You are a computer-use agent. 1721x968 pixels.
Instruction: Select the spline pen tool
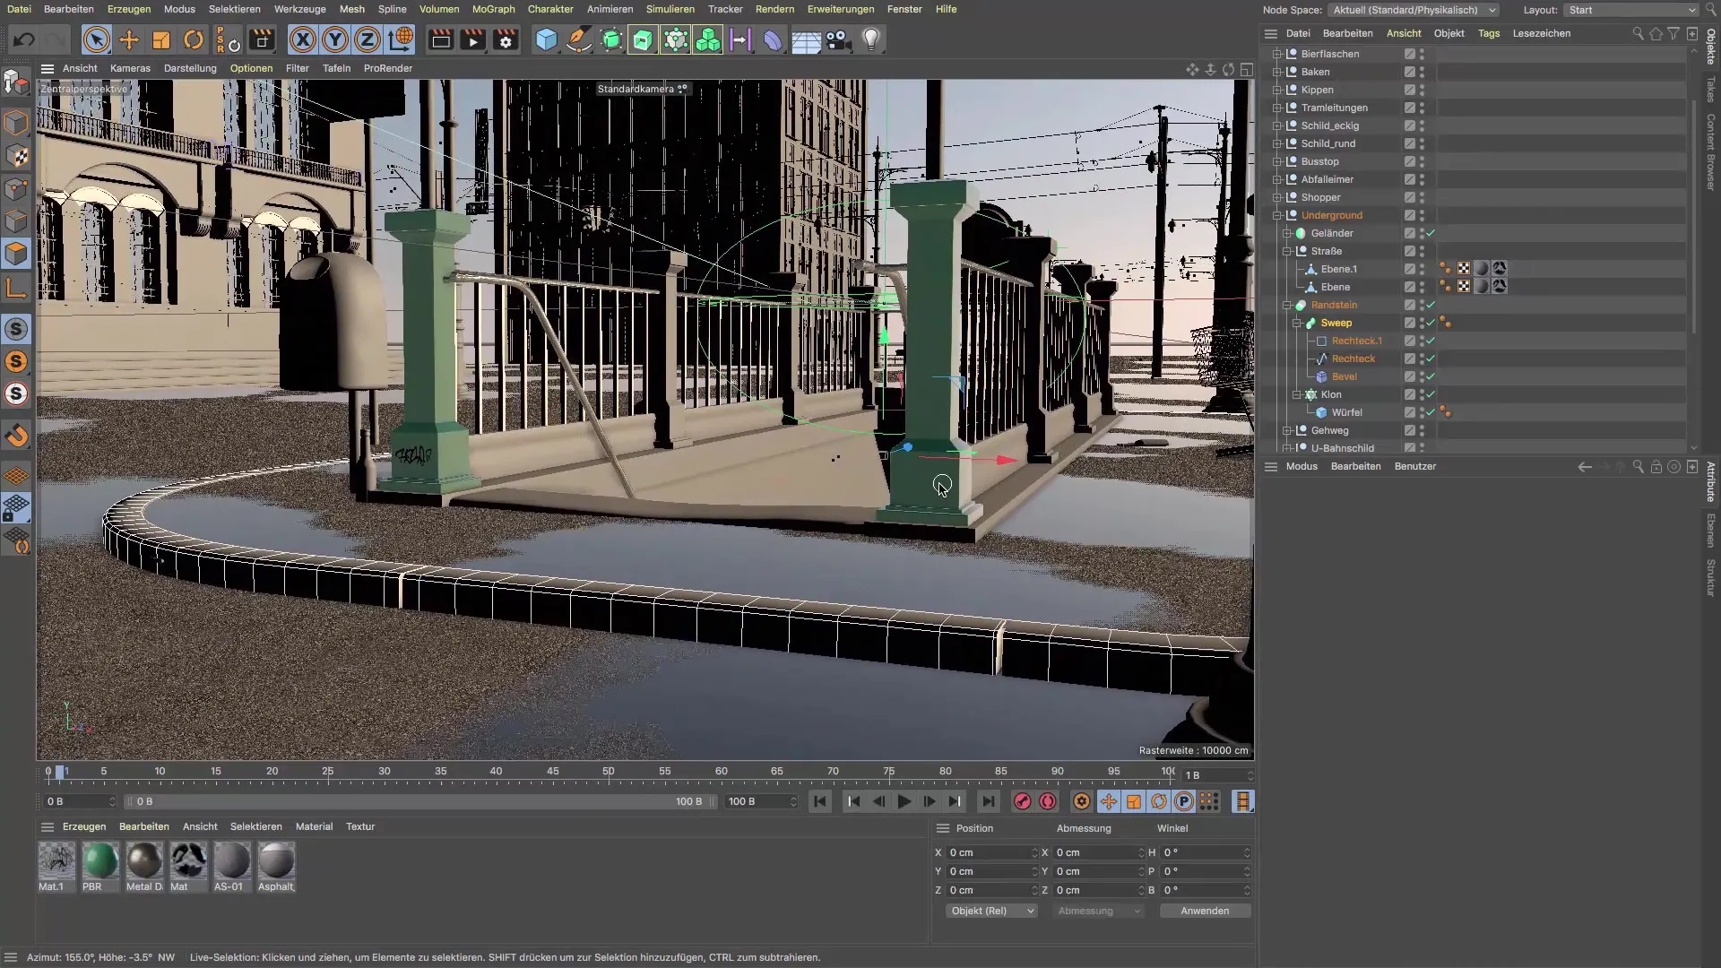579,40
